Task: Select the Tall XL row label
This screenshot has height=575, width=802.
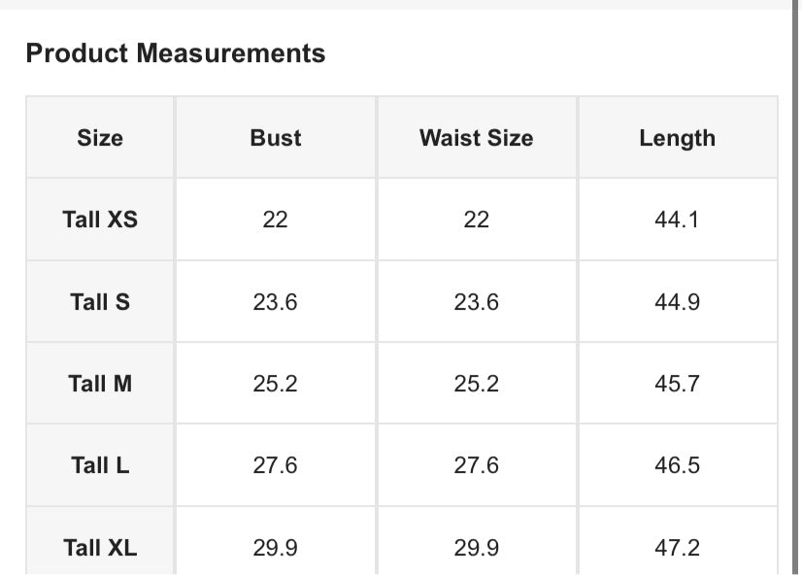Action: (100, 548)
